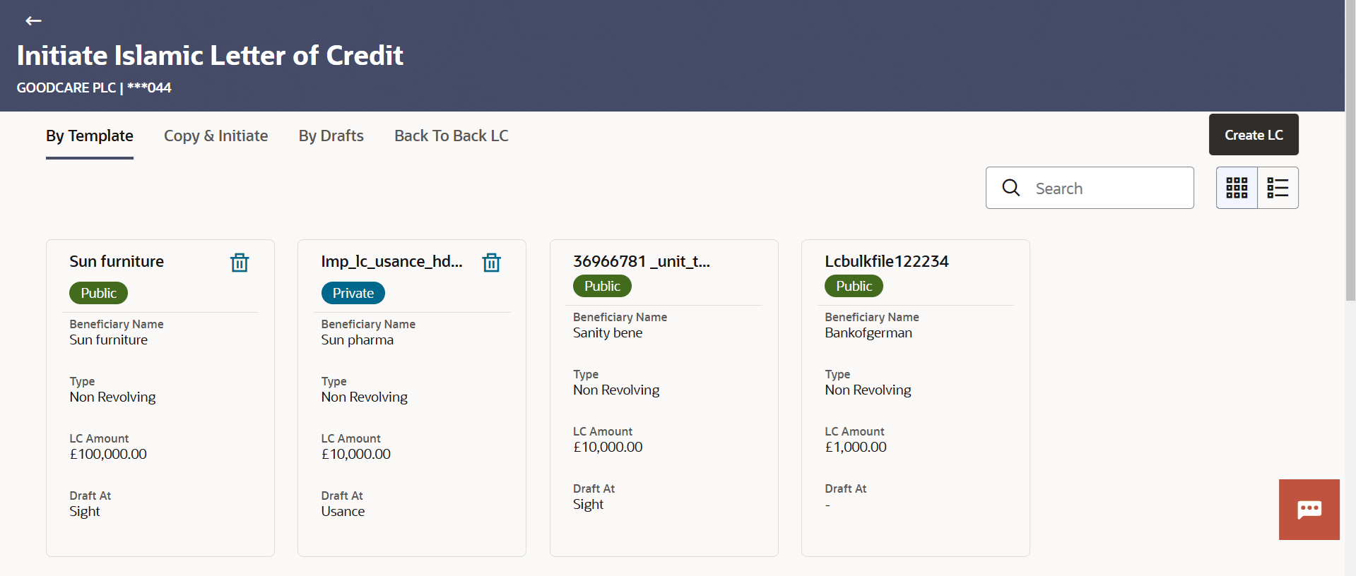Image resolution: width=1356 pixels, height=576 pixels.
Task: Click the Create LC button
Action: tap(1254, 135)
